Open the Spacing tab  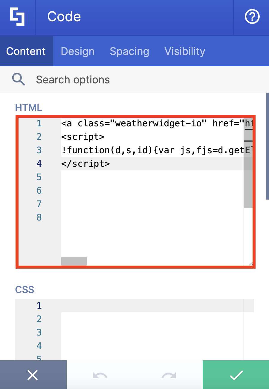tap(129, 51)
